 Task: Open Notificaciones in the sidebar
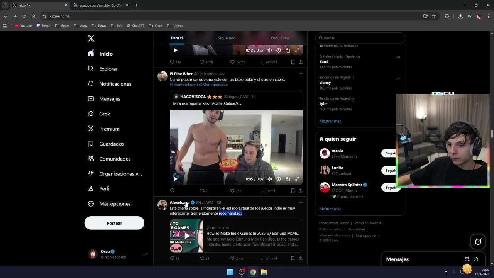click(110, 84)
